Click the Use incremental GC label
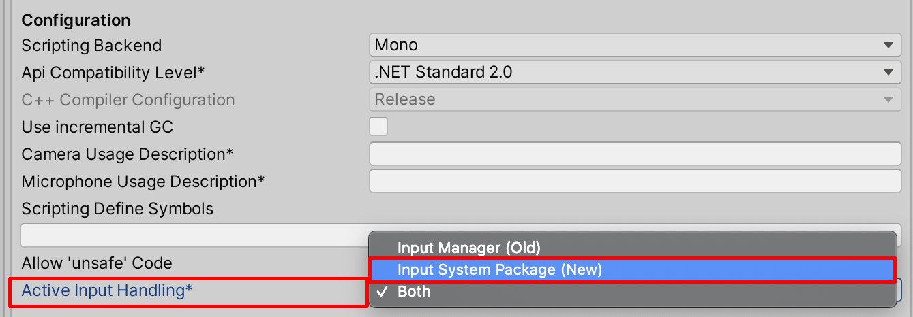Image resolution: width=913 pixels, height=317 pixels. click(x=98, y=127)
